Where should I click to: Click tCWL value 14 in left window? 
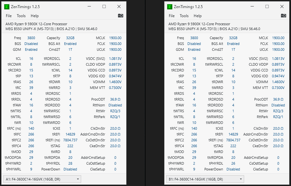point(70,70)
